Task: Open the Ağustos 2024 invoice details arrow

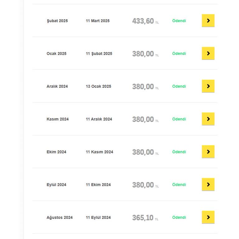Action: 208,217
